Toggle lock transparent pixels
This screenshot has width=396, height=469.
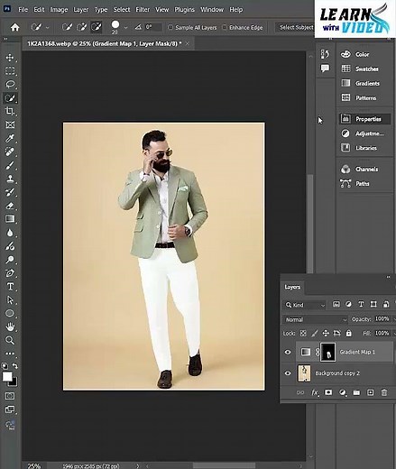(303, 333)
